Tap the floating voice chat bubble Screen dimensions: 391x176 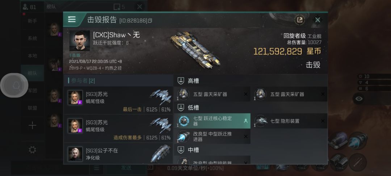pos(14,85)
